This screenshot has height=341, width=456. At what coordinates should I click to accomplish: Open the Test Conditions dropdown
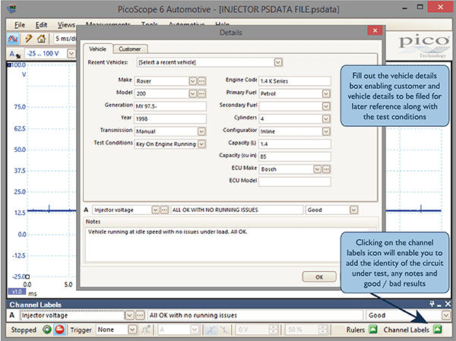pyautogui.click(x=201, y=144)
